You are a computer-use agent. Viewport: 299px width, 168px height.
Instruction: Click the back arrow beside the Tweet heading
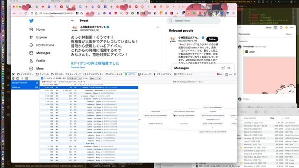pyautogui.click(x=72, y=21)
